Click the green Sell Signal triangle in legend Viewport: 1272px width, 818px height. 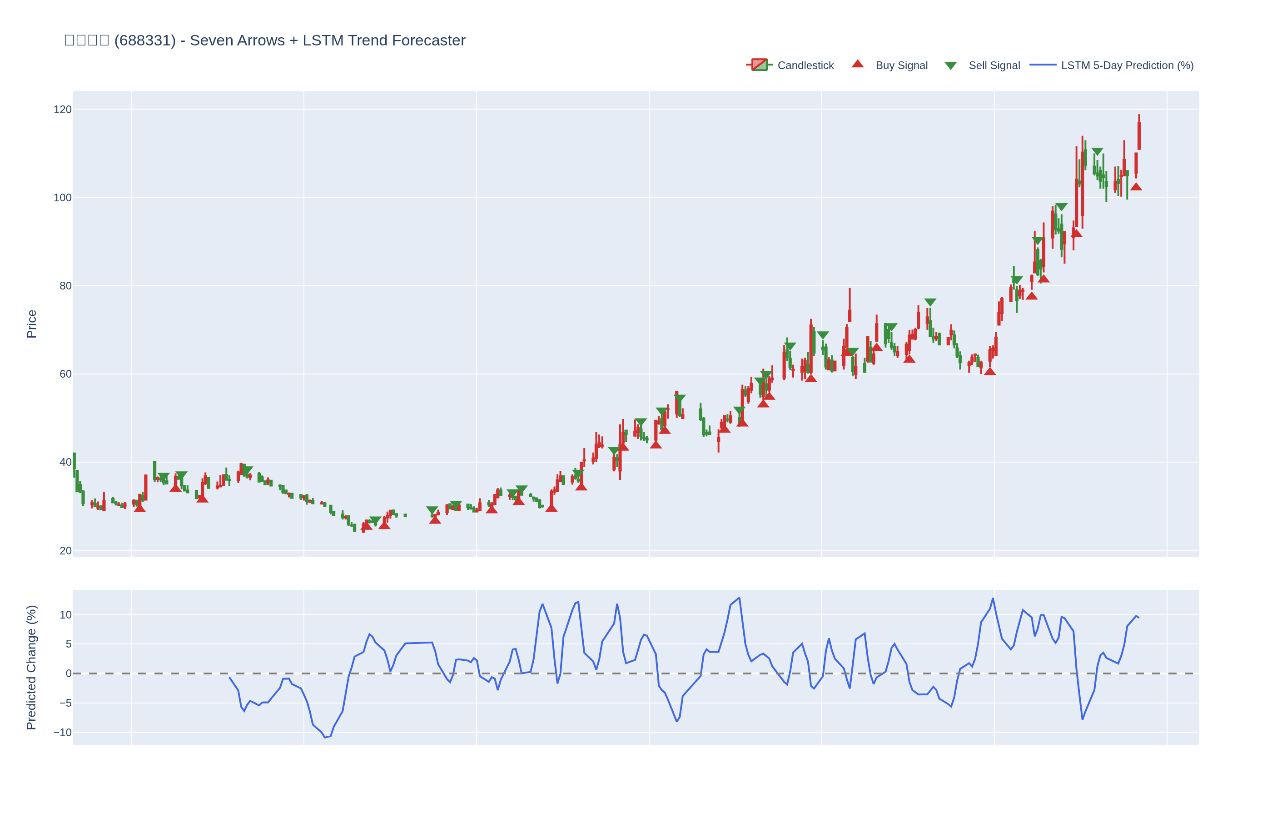[x=950, y=66]
